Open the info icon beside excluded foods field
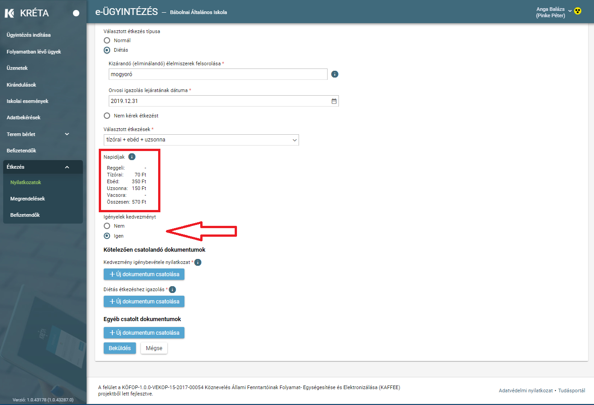 pos(335,74)
